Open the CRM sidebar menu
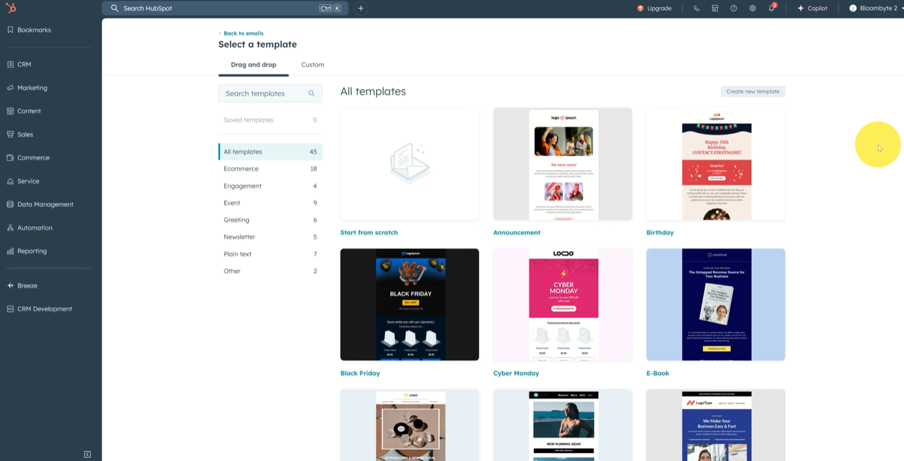904x461 pixels. 20,65
